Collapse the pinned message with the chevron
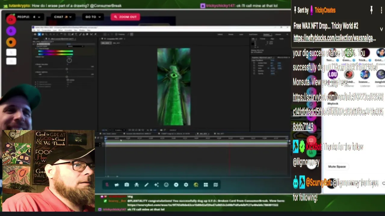This screenshot has height=216, width=385. 381,29
